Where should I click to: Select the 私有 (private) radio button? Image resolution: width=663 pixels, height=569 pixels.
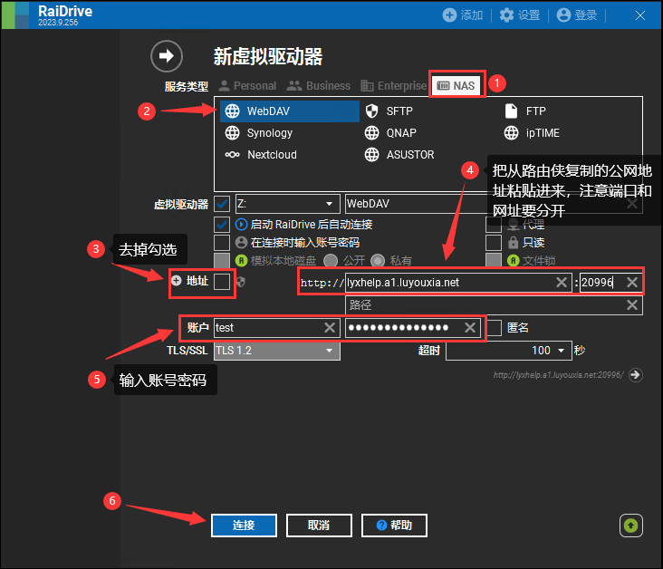pyautogui.click(x=378, y=261)
